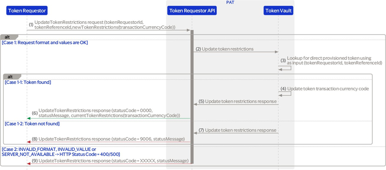Viewport: 386px width, 170px height.
Task: Click the Case 1-1 Token found condition
Action: pyautogui.click(x=28, y=82)
